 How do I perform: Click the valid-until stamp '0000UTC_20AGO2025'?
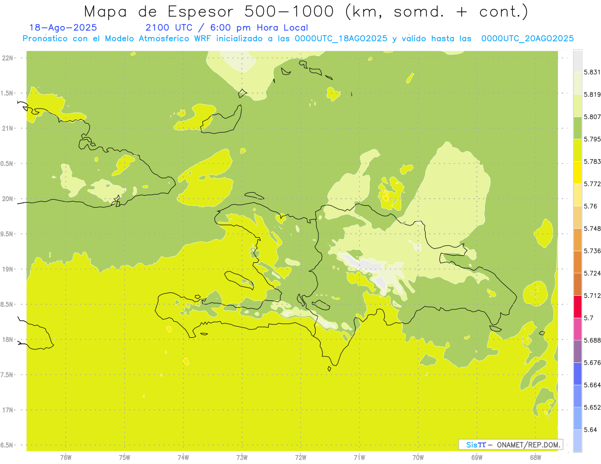[527, 39]
